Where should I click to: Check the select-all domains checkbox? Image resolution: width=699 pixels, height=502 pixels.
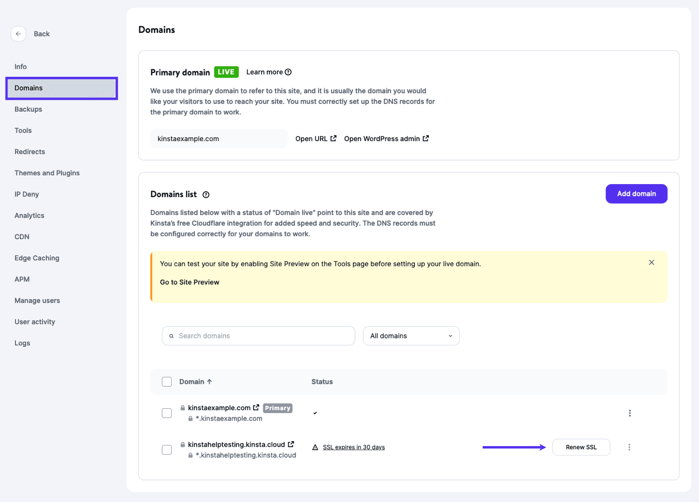(166, 381)
